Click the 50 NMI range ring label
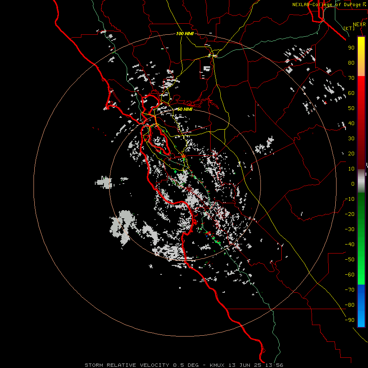This screenshot has width=368, height=368. (185, 109)
